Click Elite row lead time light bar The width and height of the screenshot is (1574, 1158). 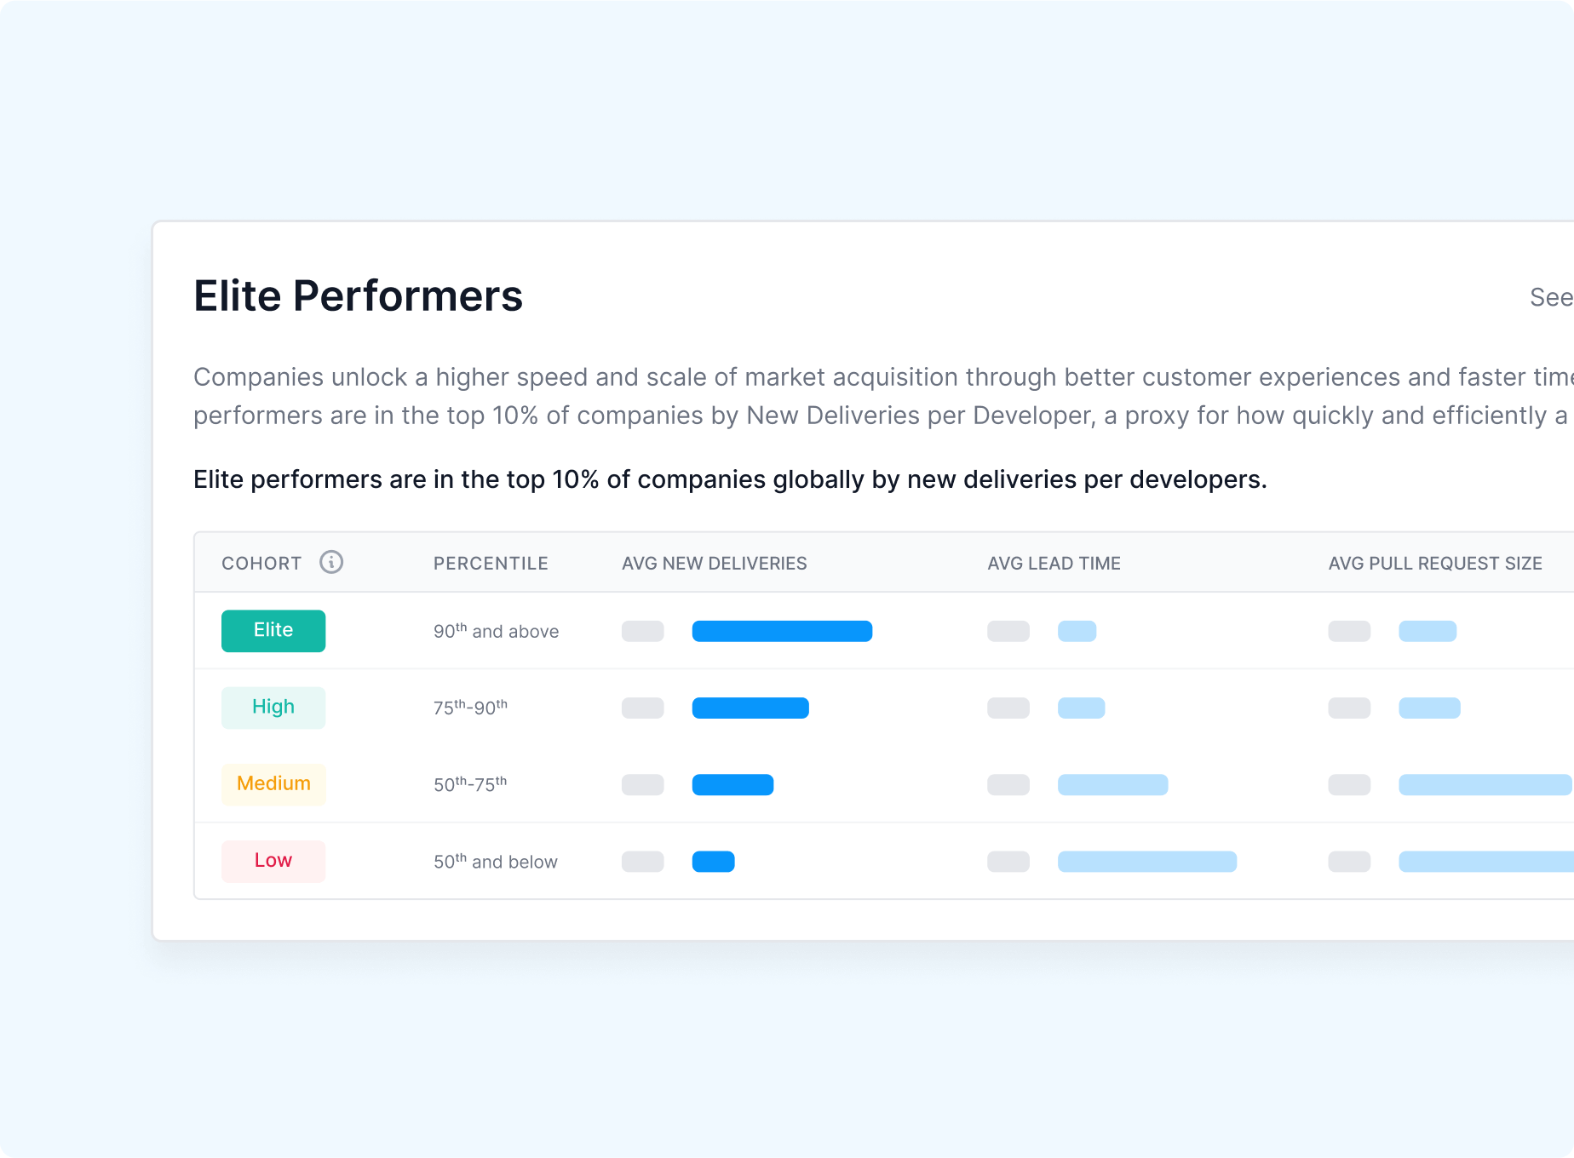(x=1077, y=631)
